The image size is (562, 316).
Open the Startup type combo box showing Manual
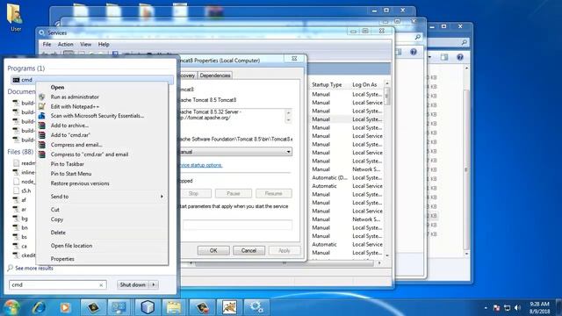point(235,152)
